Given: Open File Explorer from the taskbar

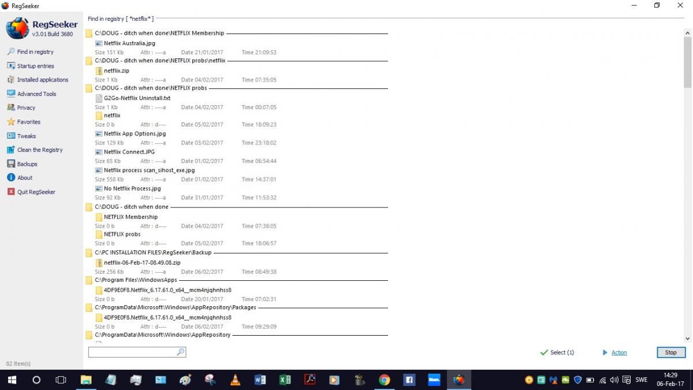Looking at the screenshot, I should [86, 380].
